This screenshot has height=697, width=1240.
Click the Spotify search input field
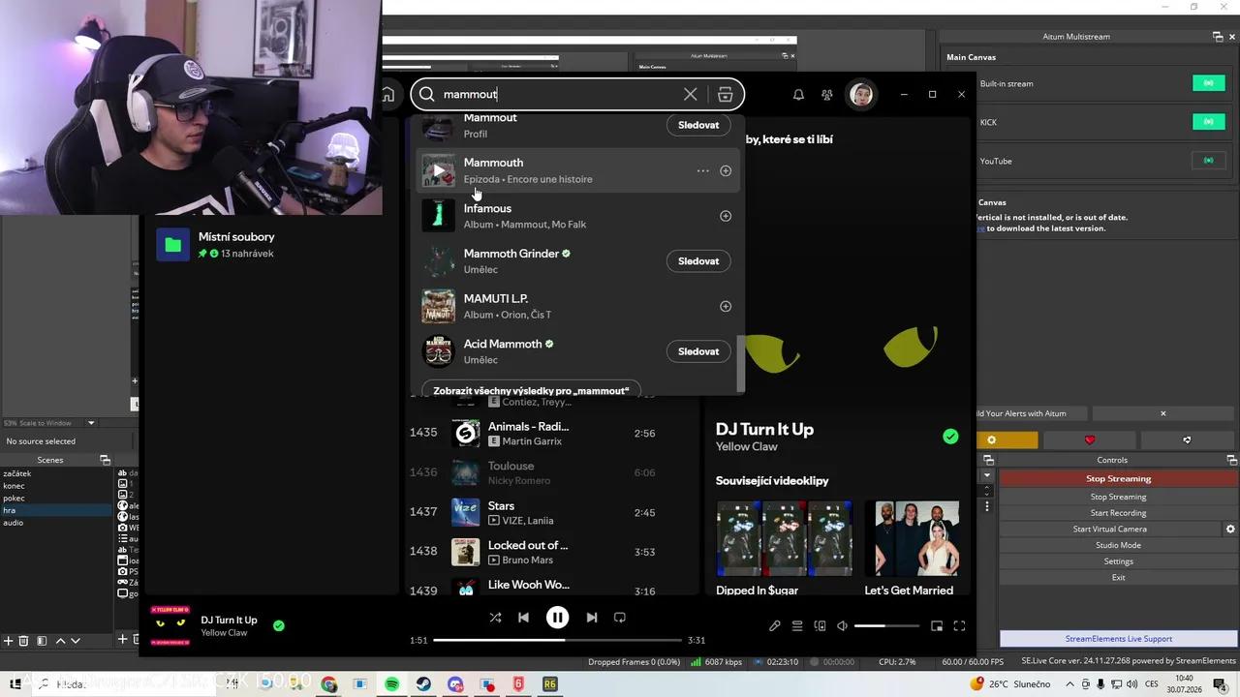click(560, 94)
